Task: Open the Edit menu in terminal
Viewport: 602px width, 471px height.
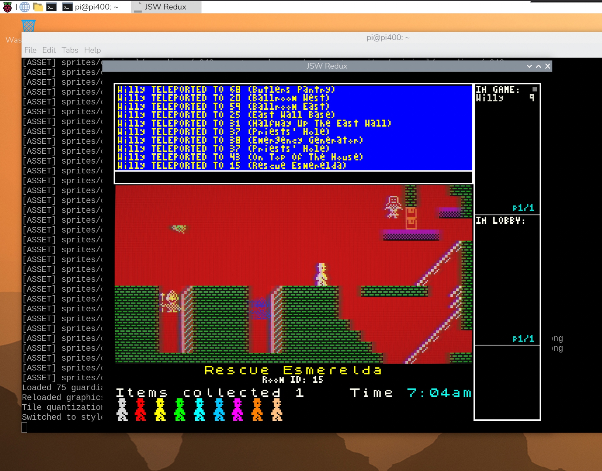Action: (49, 50)
